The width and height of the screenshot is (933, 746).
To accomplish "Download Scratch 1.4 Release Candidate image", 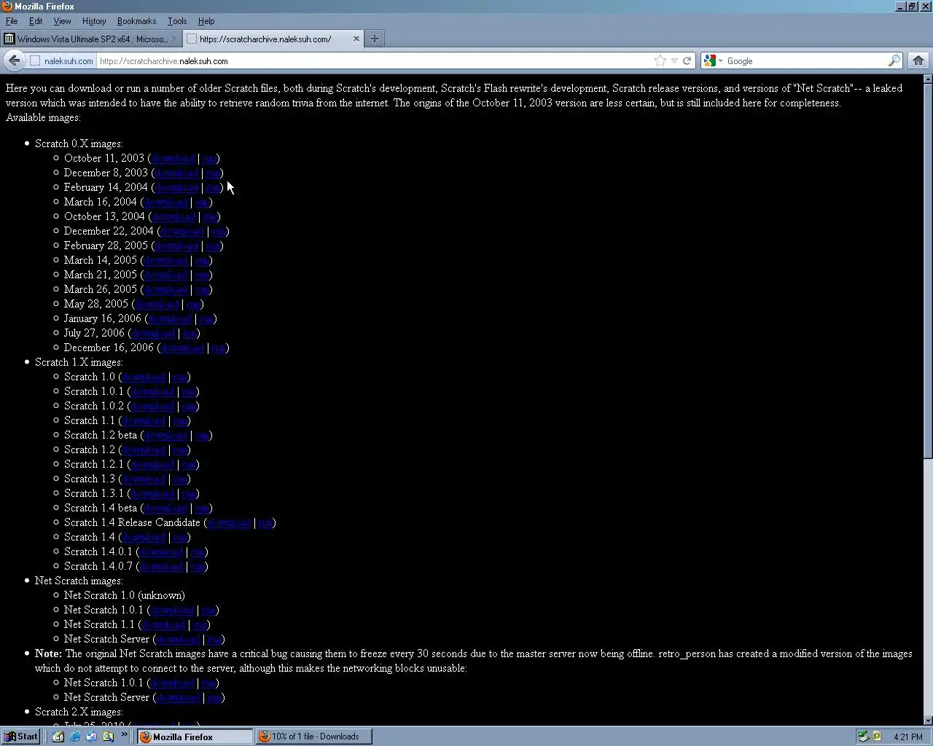I will [x=229, y=522].
